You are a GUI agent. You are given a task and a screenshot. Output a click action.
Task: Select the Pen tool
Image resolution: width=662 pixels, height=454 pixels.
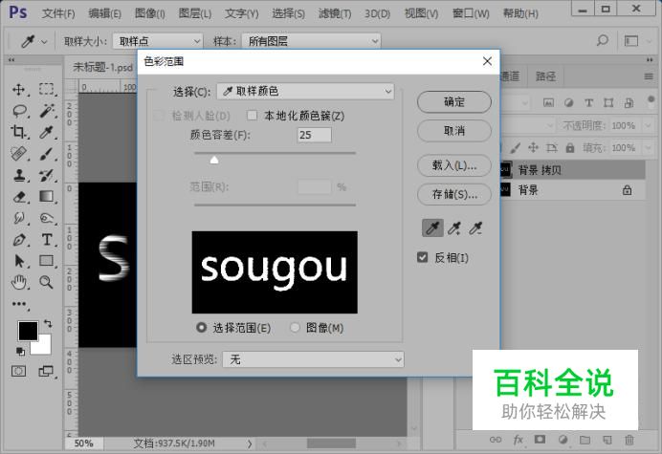19,240
